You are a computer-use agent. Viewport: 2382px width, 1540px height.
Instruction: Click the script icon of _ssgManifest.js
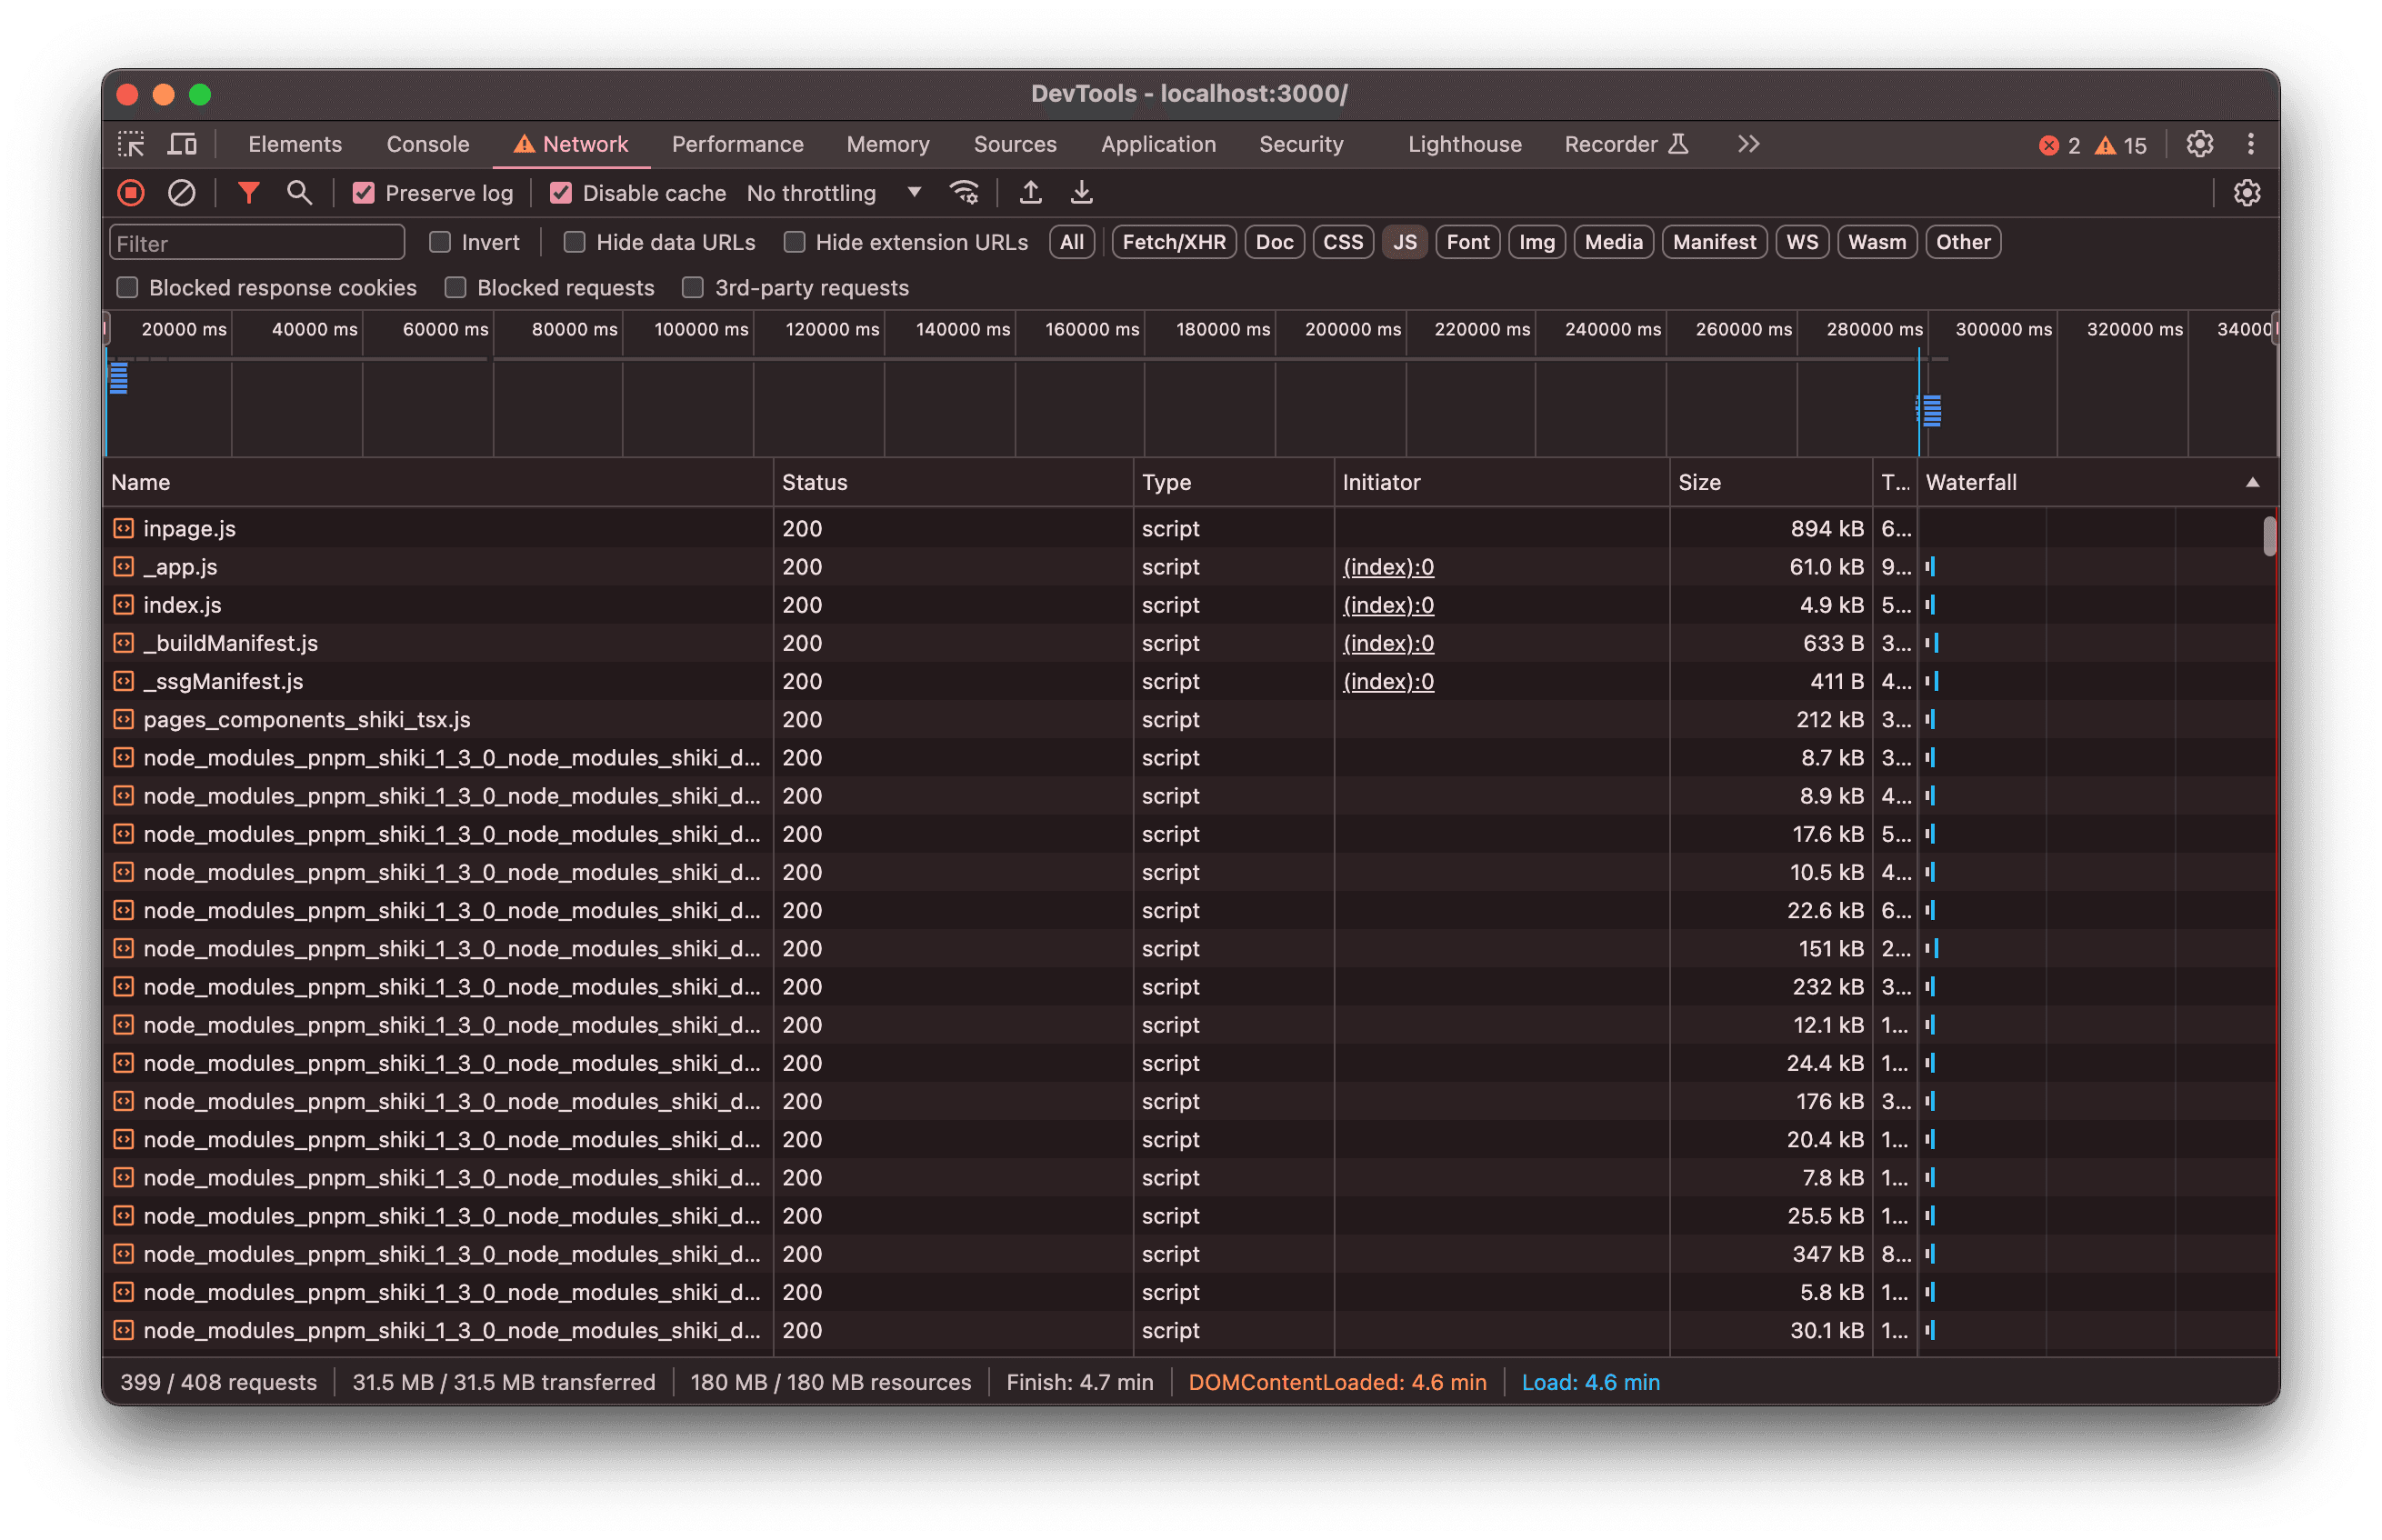click(x=123, y=681)
